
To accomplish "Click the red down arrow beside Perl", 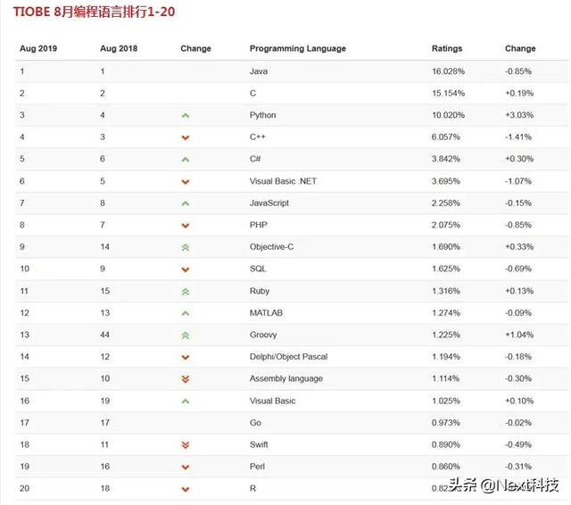I will coord(186,468).
